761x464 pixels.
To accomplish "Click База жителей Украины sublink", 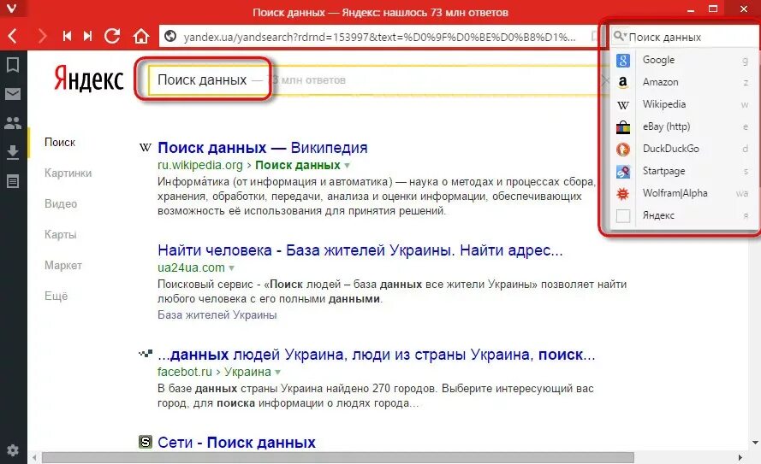I will tap(217, 314).
